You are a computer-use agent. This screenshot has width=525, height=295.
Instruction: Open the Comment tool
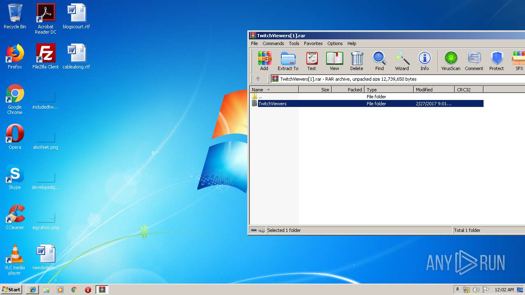coord(474,61)
